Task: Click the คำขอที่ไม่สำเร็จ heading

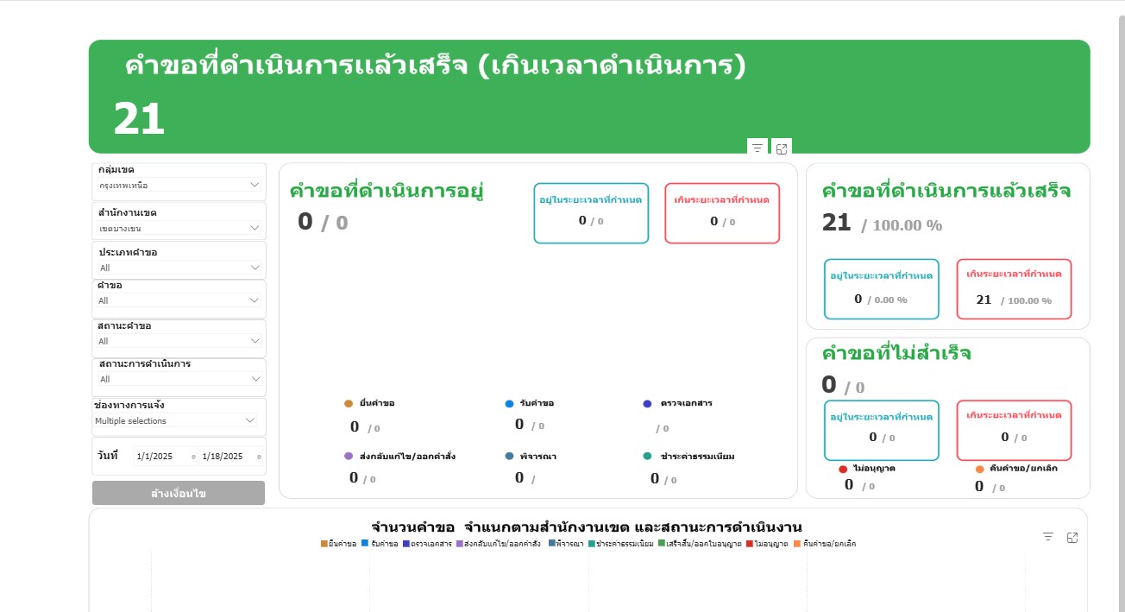Action: (x=896, y=353)
